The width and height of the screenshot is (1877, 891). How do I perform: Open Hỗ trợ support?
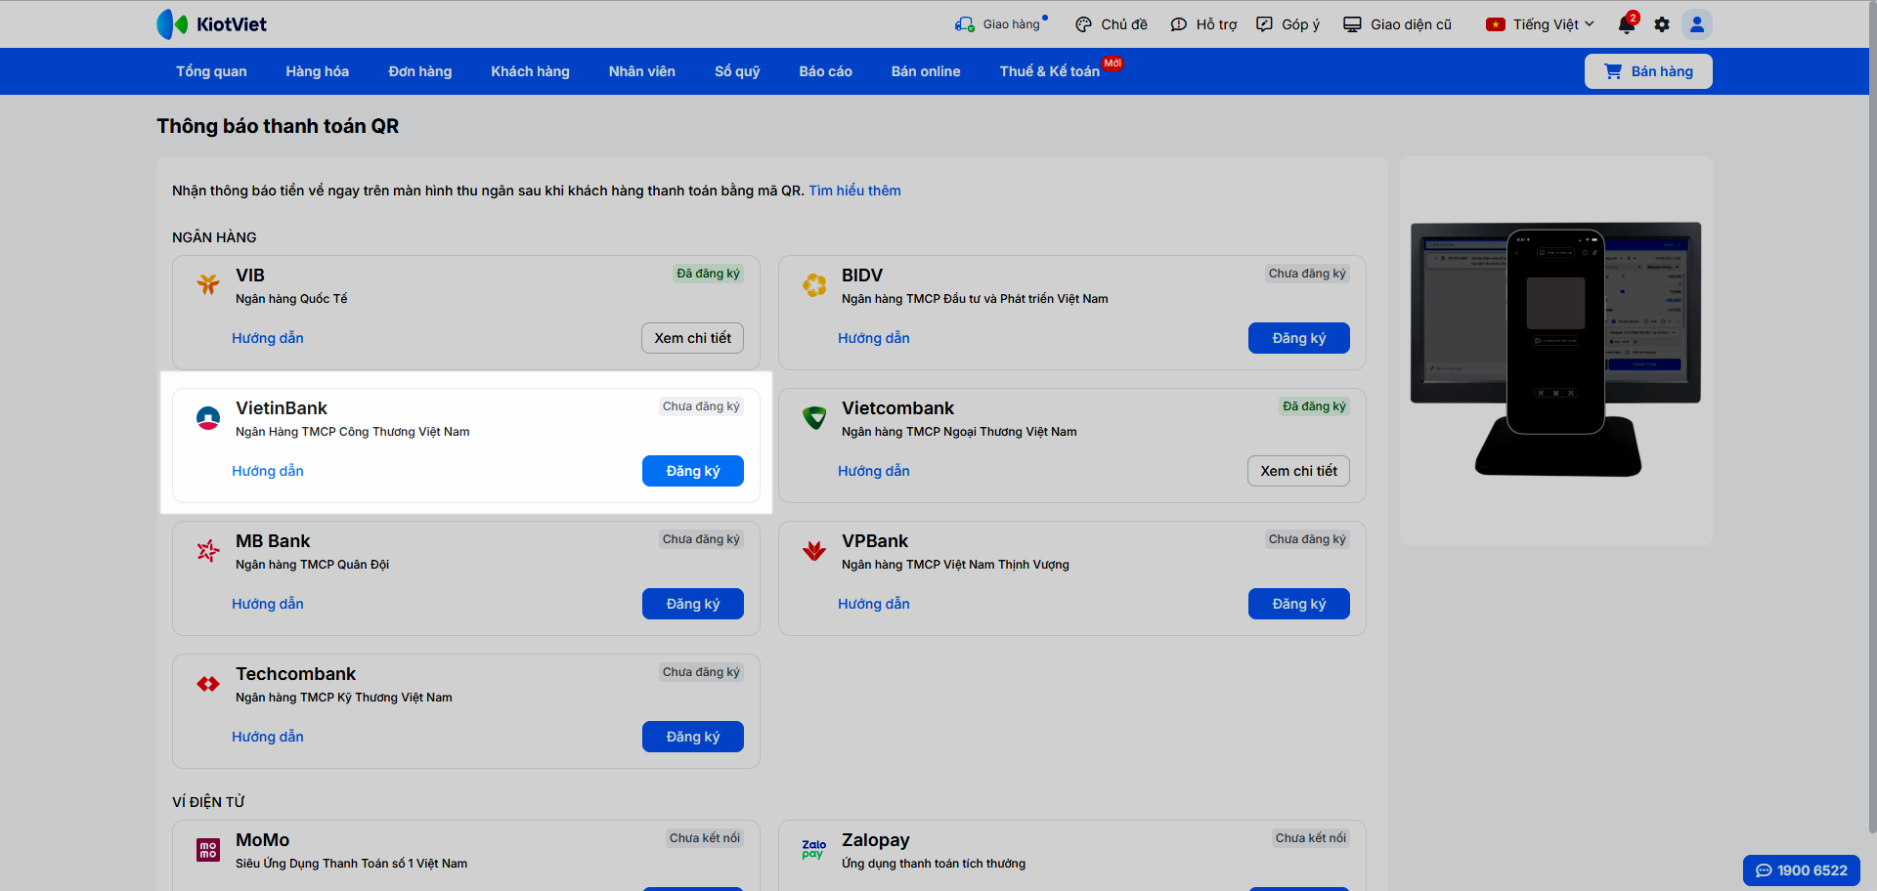(x=1203, y=24)
